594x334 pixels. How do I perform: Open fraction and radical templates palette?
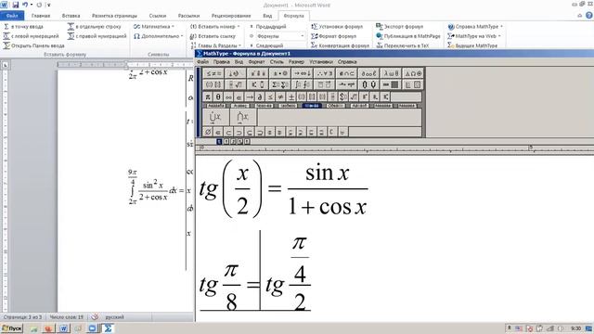pyautogui.click(x=236, y=84)
